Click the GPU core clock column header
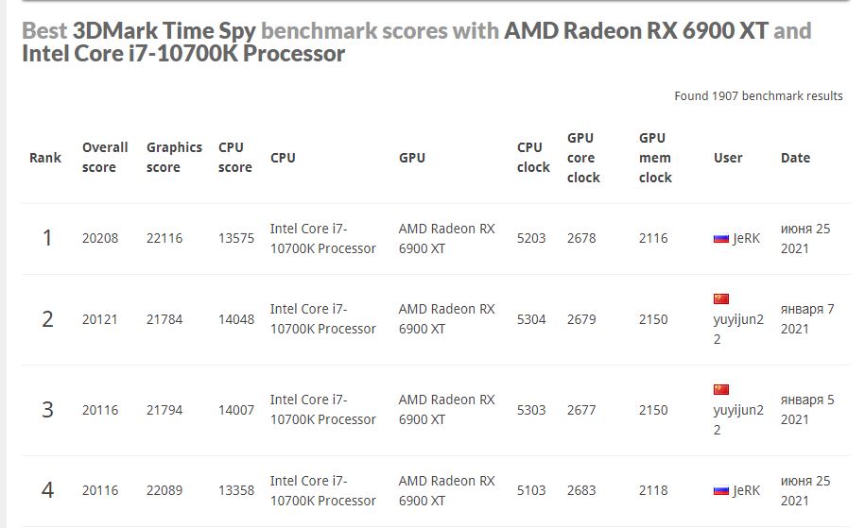 [x=583, y=158]
